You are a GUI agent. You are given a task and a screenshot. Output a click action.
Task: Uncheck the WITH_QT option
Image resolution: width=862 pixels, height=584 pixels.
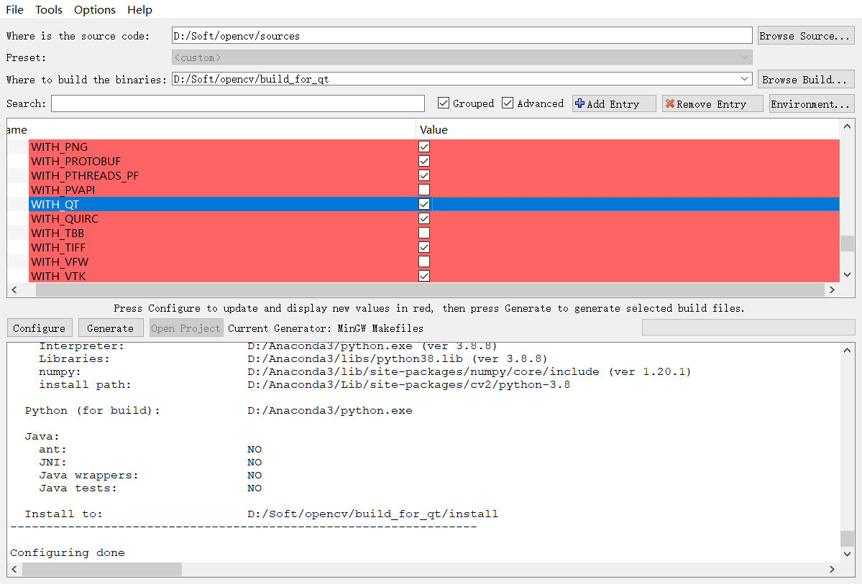click(x=424, y=204)
